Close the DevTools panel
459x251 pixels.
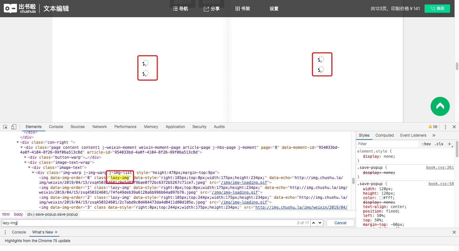coord(454,127)
